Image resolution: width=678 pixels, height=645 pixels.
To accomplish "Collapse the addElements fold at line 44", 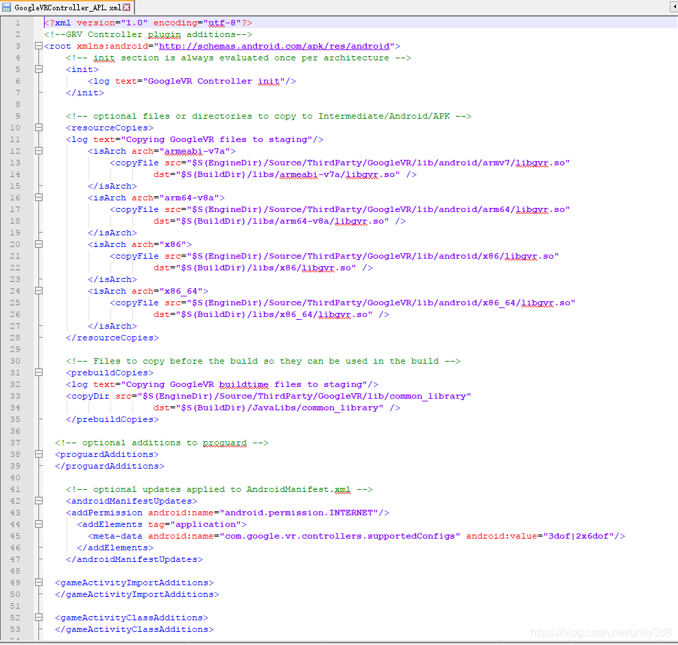I will point(38,524).
